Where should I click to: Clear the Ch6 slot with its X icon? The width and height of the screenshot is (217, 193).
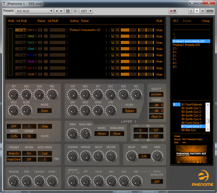[117, 61]
